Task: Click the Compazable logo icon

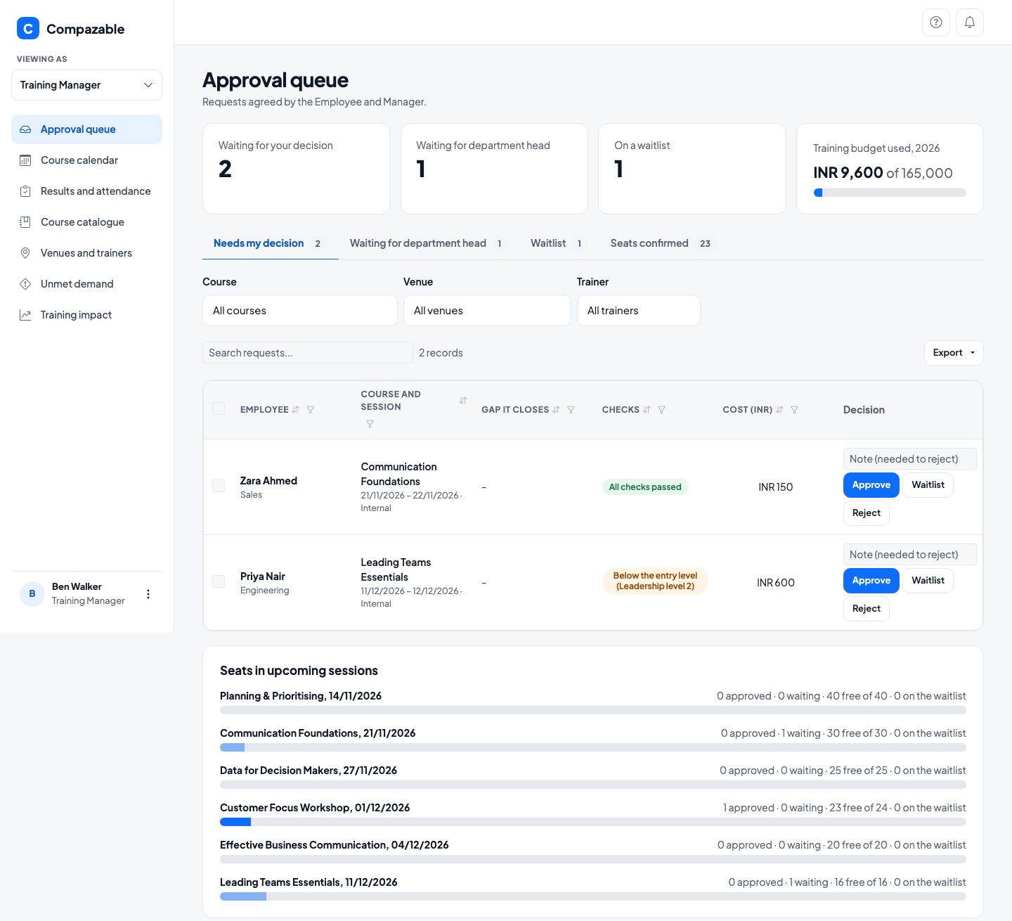Action: click(x=28, y=29)
